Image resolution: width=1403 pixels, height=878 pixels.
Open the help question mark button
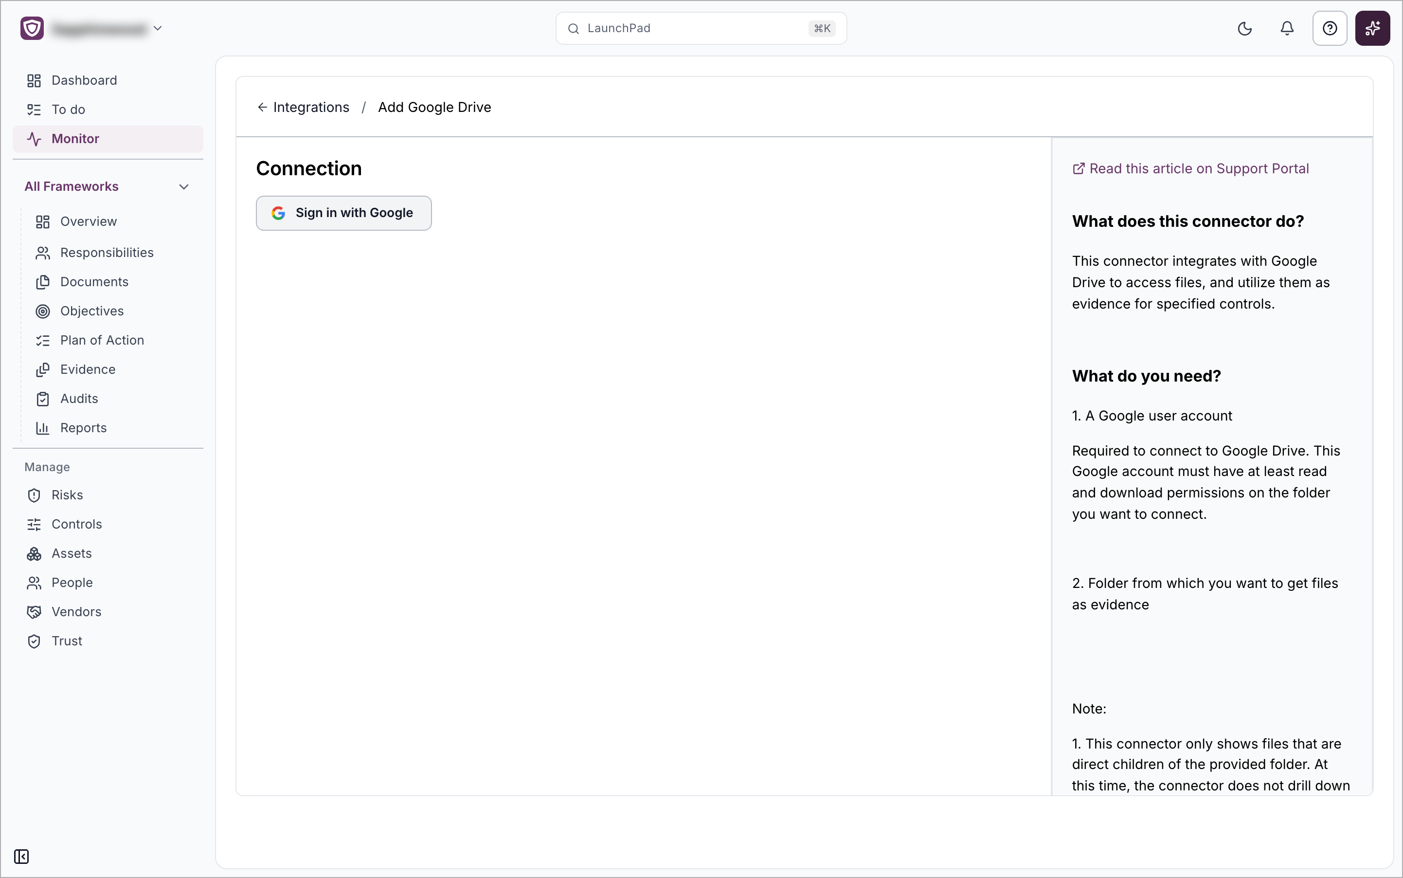(1329, 28)
